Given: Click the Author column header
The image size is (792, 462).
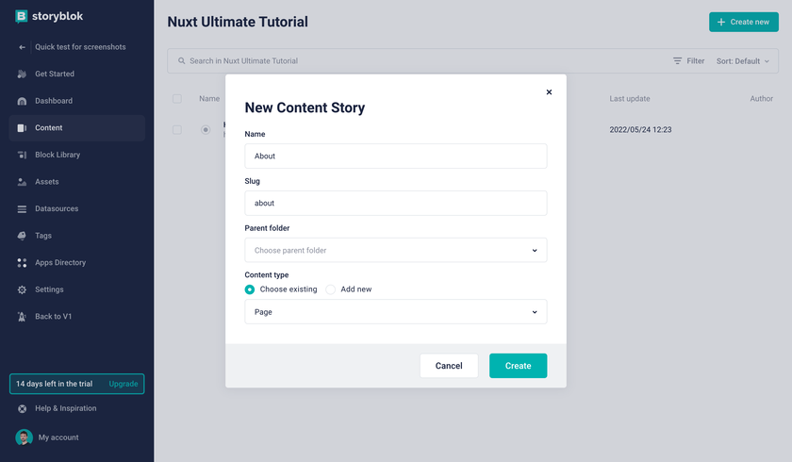Looking at the screenshot, I should tap(761, 99).
